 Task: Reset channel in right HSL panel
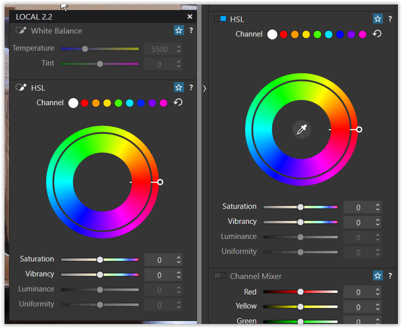377,34
